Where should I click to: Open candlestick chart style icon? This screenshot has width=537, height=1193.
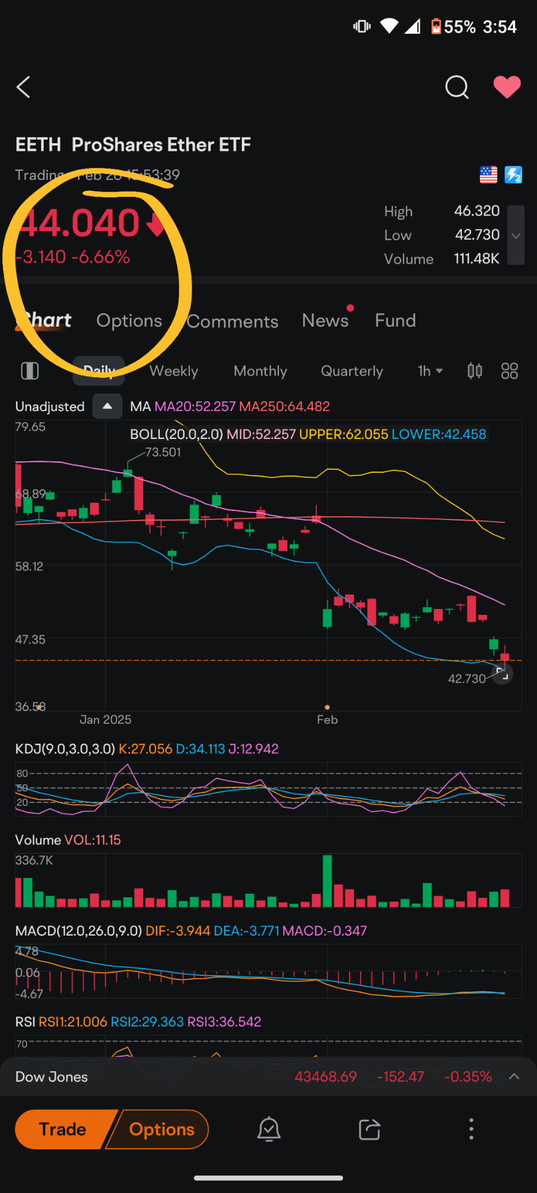475,371
